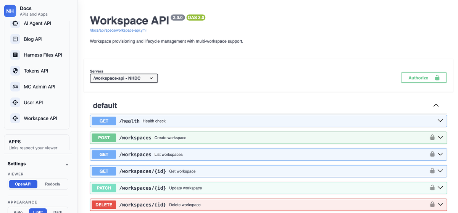Collapse the default section chevron

point(436,105)
